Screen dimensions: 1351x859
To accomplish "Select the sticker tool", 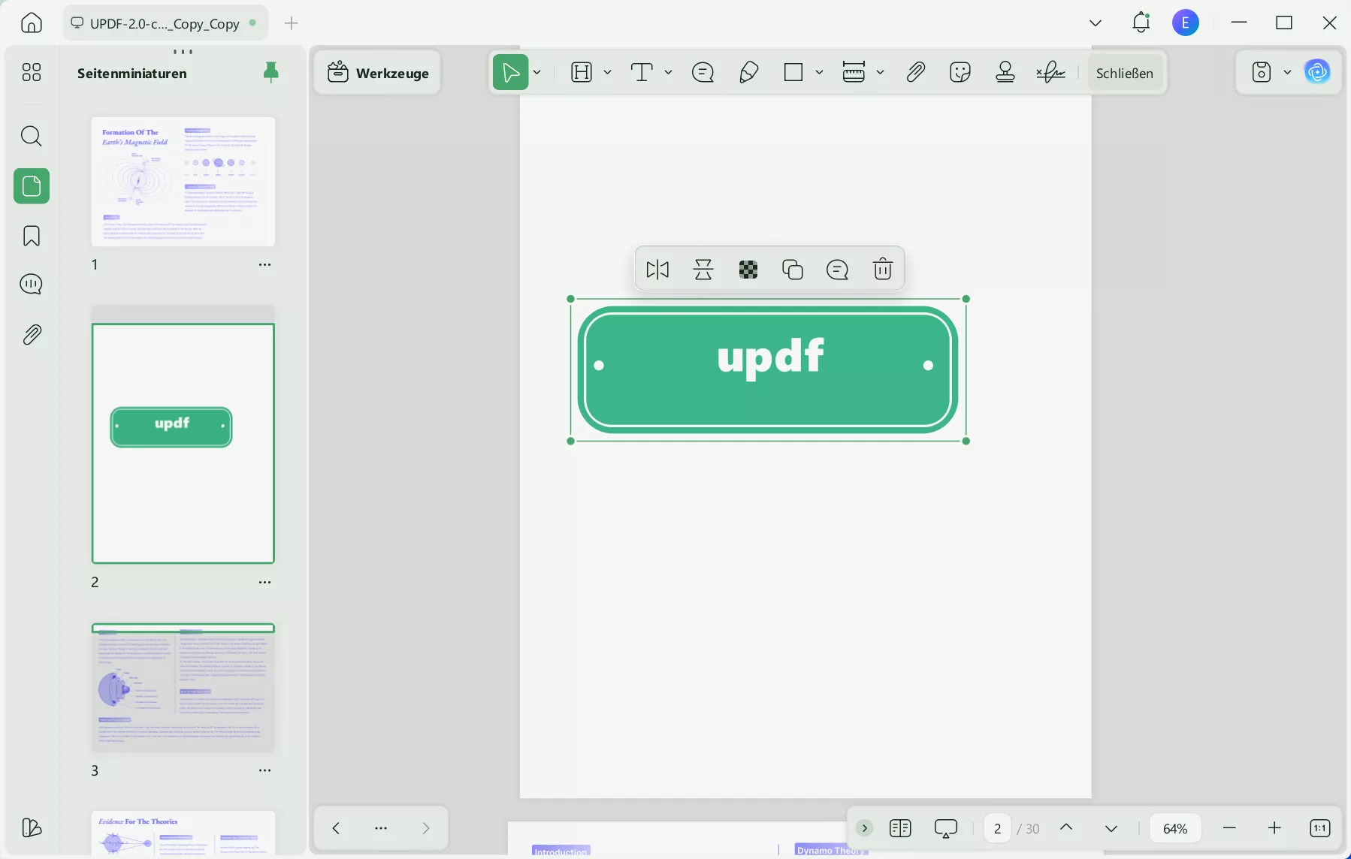I will (x=960, y=72).
